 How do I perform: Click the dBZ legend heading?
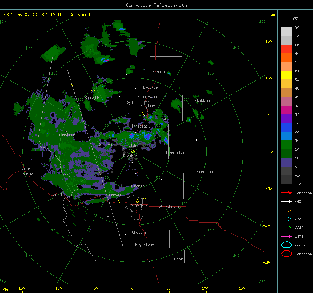point(295,18)
